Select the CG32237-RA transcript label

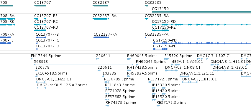click(104, 16)
